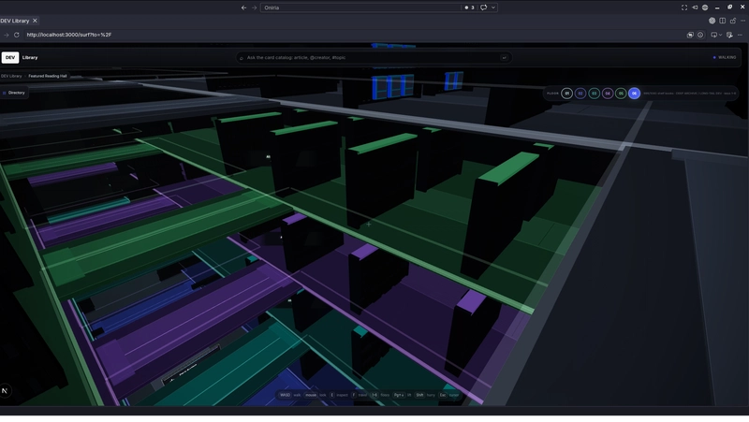Click the card catalog search box
The width and height of the screenshot is (749, 422).
pos(373,57)
